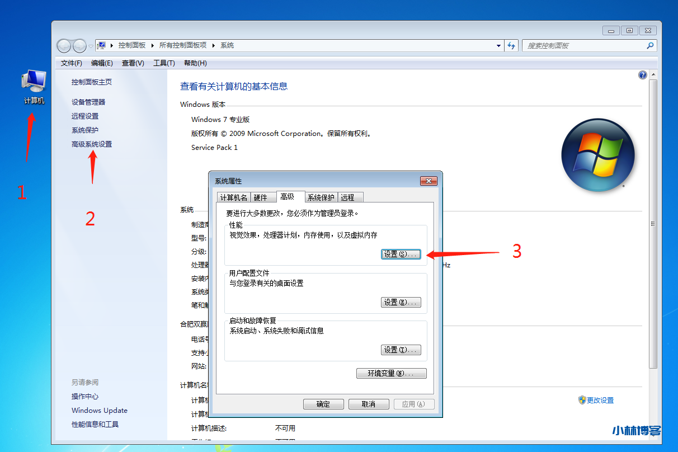Open the address bar history dropdown arrow
The image size is (678, 452).
click(x=498, y=45)
